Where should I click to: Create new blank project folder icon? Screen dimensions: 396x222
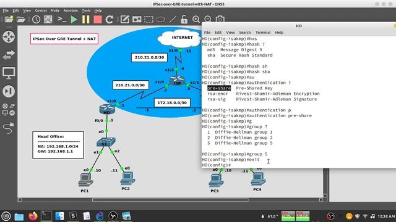click(9, 19)
